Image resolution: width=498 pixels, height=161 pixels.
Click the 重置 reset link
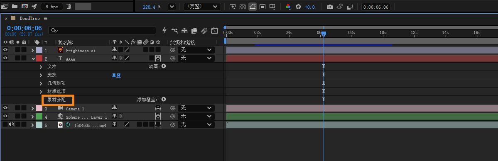(x=116, y=75)
